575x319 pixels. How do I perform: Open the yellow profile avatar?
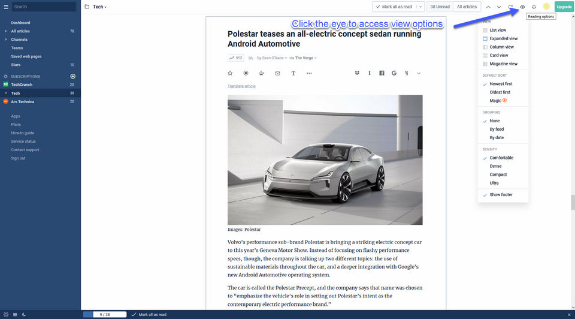click(x=546, y=7)
